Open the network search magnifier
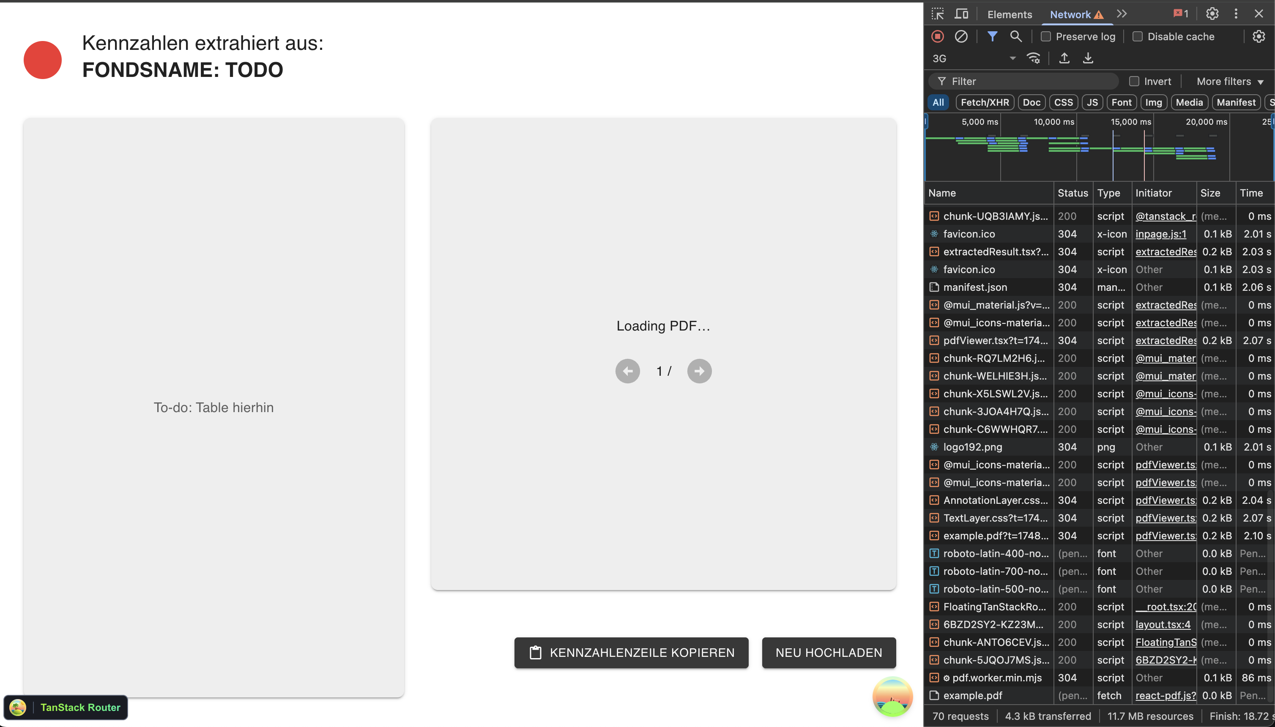This screenshot has height=727, width=1275. [x=1015, y=36]
